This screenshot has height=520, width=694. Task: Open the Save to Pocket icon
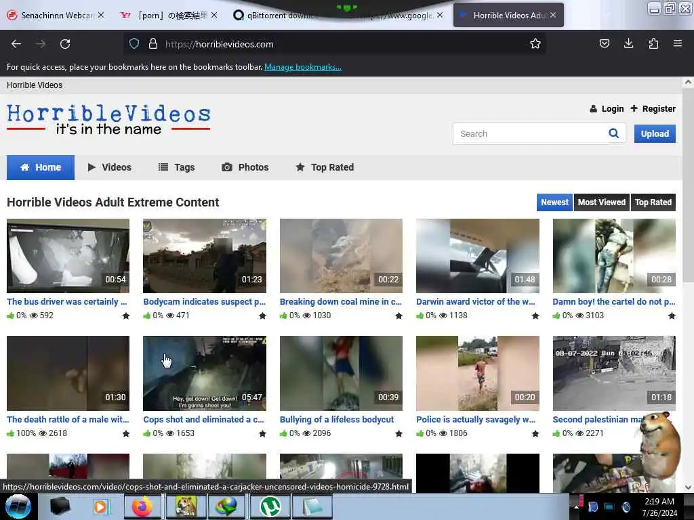click(x=604, y=43)
